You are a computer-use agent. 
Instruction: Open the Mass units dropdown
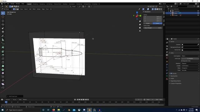tap(190, 68)
